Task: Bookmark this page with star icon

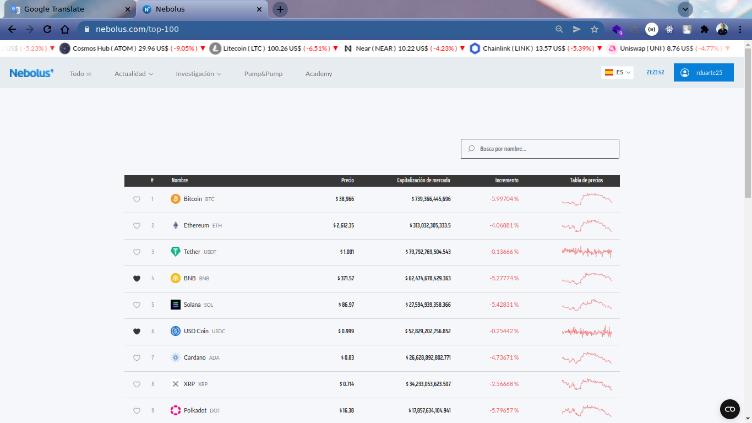Action: point(595,29)
